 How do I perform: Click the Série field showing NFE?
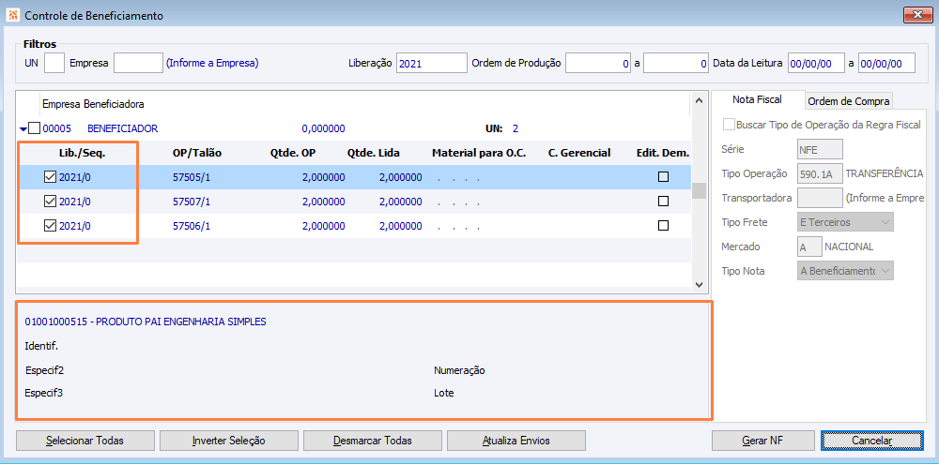click(820, 149)
